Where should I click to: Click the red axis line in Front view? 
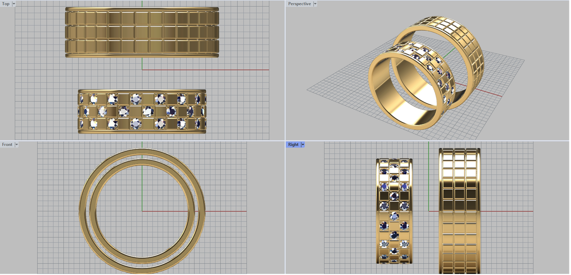click(225, 211)
